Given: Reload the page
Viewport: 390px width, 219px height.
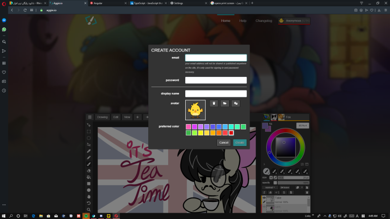Looking at the screenshot, I should tap(25, 10).
